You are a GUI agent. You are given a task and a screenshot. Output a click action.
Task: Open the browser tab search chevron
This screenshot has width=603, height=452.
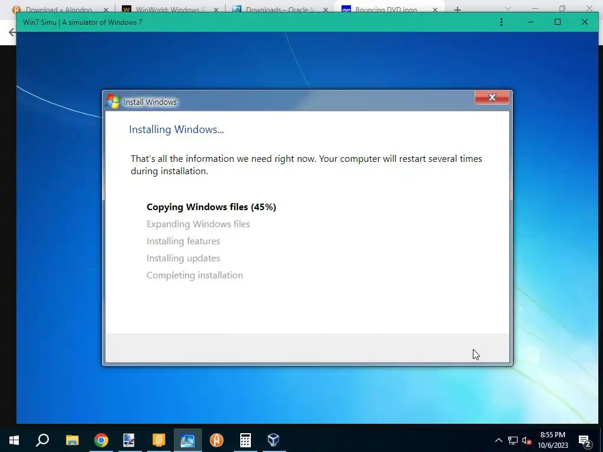pos(508,8)
